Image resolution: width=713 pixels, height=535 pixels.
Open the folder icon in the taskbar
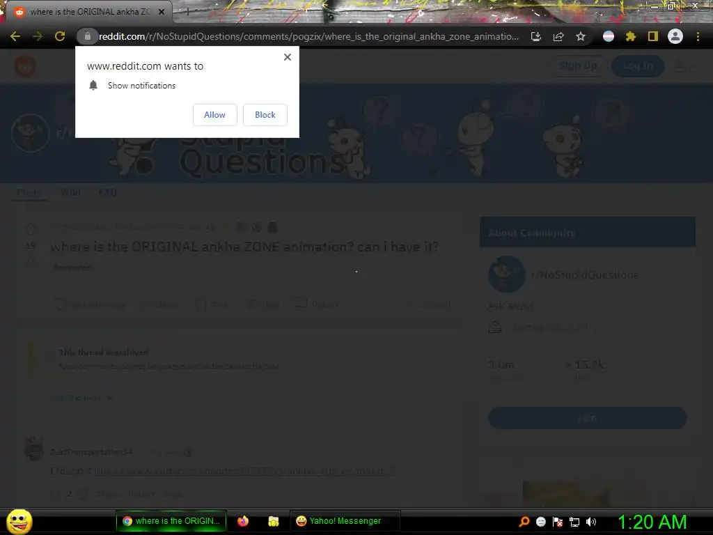(x=273, y=521)
